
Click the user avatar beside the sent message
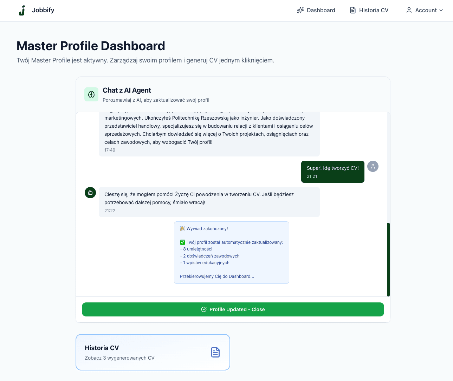[373, 166]
